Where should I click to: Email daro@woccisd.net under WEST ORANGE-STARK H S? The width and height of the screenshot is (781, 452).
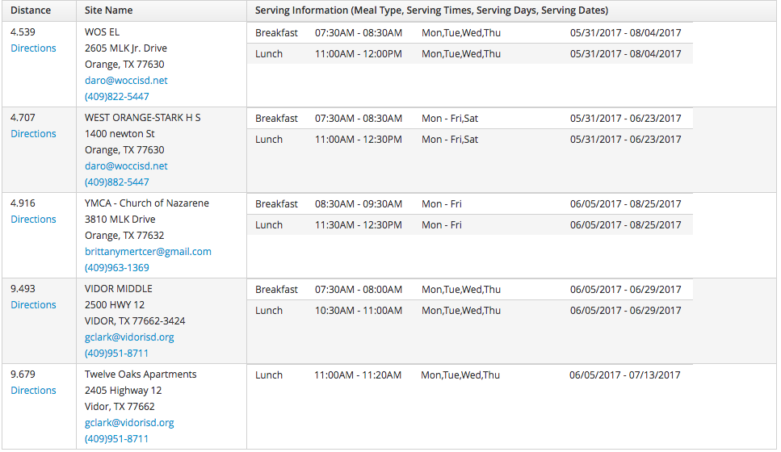(x=126, y=166)
